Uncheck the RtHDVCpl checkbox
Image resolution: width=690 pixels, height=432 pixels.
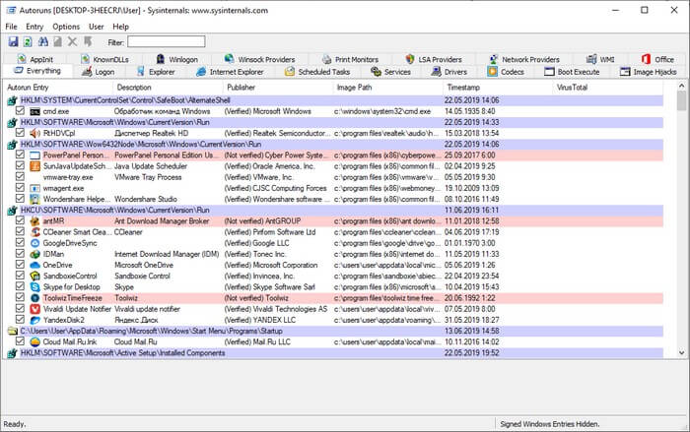click(20, 132)
